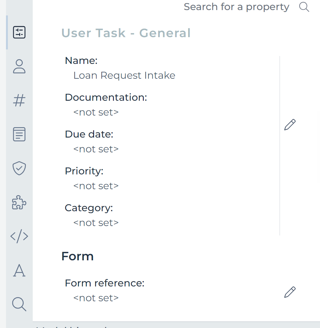Screen dimensions: 320x328
Task: Open the sidebar search magnifier icon
Action: [19, 304]
